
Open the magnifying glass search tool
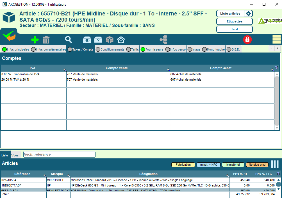pyautogui.click(x=69, y=40)
